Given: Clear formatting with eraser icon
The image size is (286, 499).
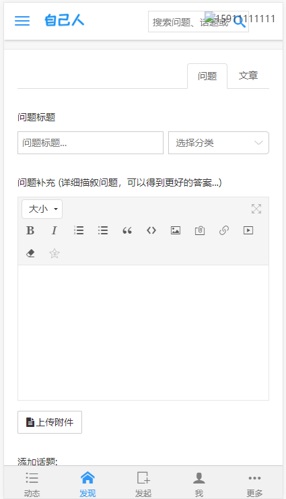Looking at the screenshot, I should [x=30, y=253].
